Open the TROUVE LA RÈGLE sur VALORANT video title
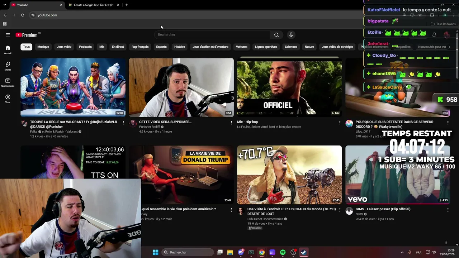The height and width of the screenshot is (258, 459). (x=74, y=124)
